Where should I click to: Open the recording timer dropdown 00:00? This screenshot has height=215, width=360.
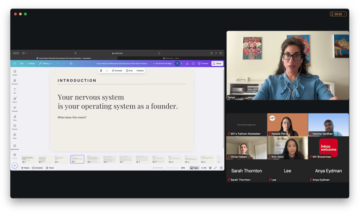[x=338, y=14]
